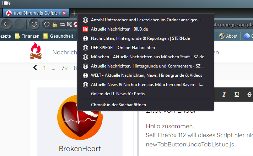Reopen 'Aktuelle News & Nachrichten aus München und Bayern'
253x156 pixels.
click(x=146, y=85)
